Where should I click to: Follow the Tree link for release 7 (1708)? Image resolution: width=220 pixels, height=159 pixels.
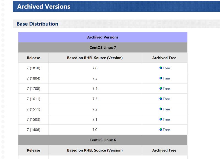[166, 89]
